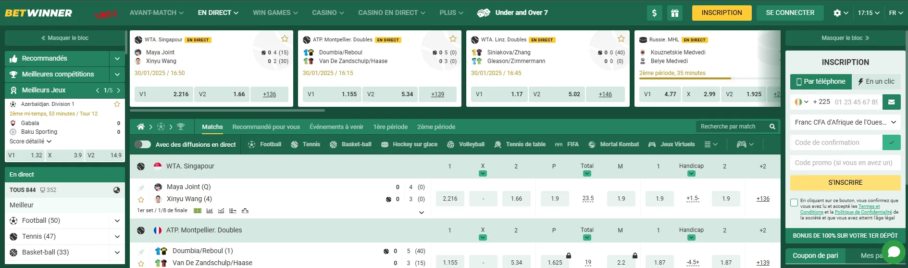Click the S'INSCRIRE button
Screen dimensions: 908x268
(845, 183)
